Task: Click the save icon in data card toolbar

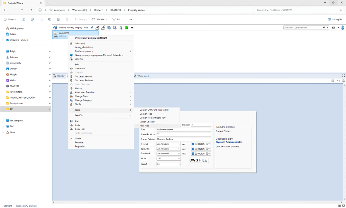Action: pos(333,81)
